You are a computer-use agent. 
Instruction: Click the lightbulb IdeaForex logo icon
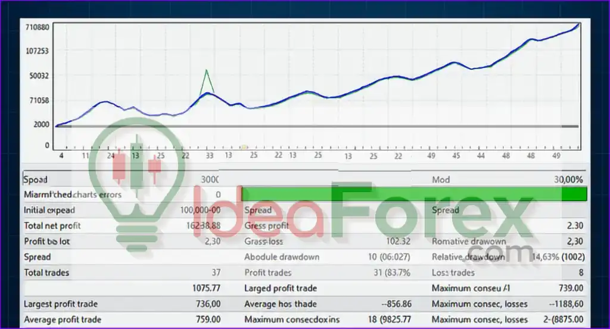point(136,178)
